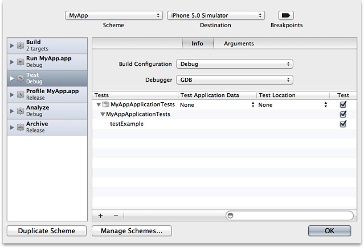Click the Duplicate Scheme button
This screenshot has width=364, height=248.
click(x=47, y=231)
